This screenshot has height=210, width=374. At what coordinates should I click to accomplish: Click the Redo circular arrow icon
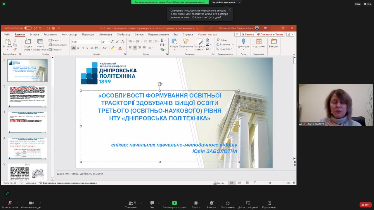[48, 28]
